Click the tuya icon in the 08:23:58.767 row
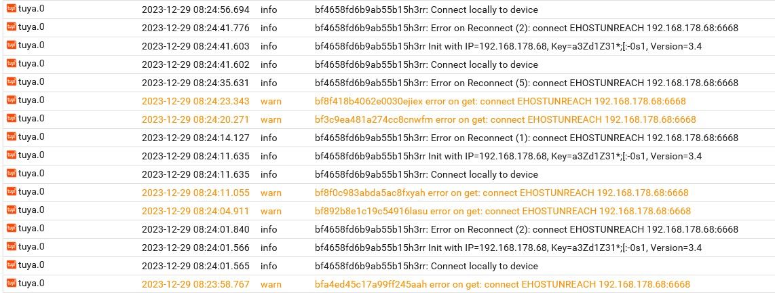 12,284
